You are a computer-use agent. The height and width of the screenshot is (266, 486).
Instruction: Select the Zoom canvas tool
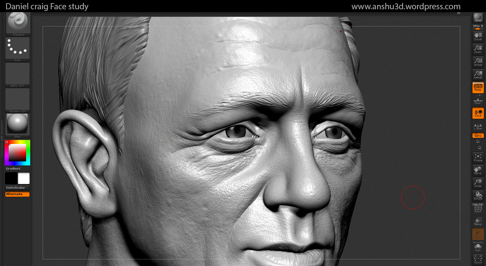tap(478, 49)
